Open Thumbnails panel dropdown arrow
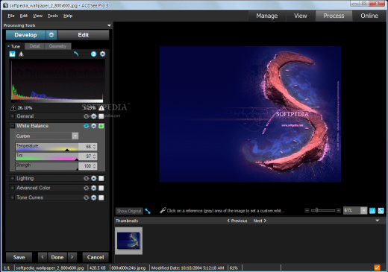 coord(378,221)
